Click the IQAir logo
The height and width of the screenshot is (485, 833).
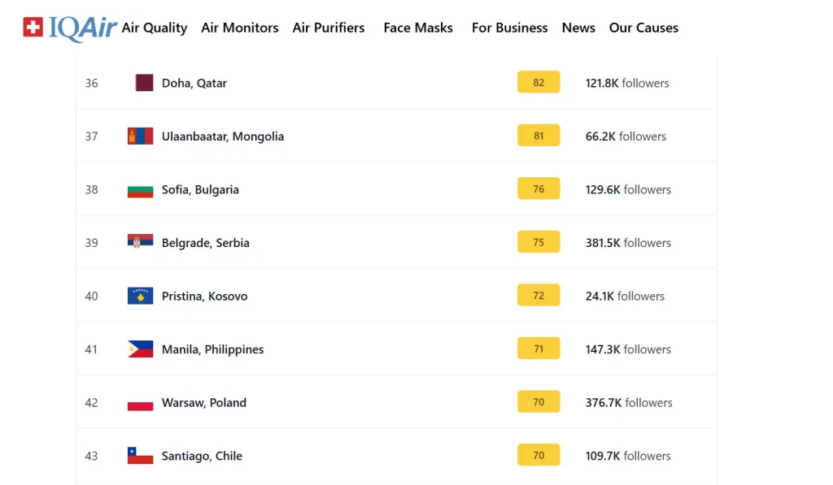[70, 28]
